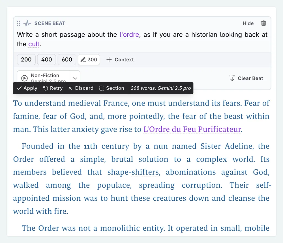Apply the generated text

[x=27, y=88]
